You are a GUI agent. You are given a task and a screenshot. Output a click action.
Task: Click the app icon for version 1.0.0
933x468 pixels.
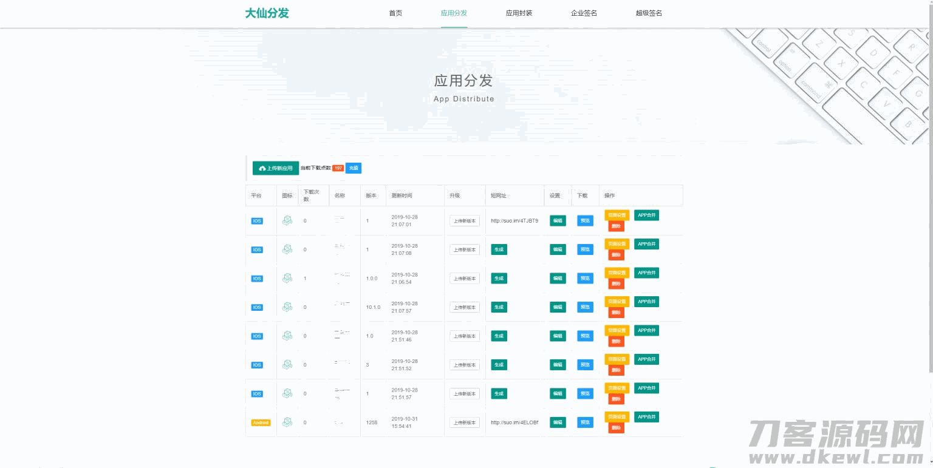287,278
